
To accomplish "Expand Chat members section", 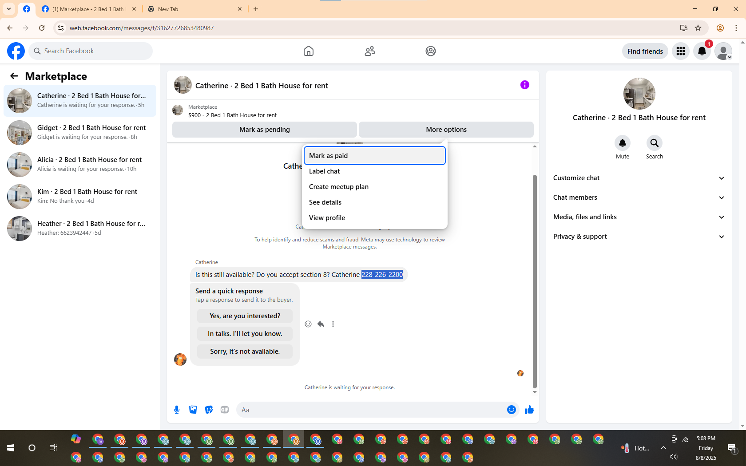I will 639,197.
